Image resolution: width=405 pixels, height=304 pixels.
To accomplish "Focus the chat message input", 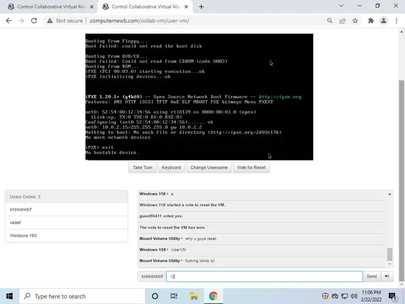I will click(265, 276).
